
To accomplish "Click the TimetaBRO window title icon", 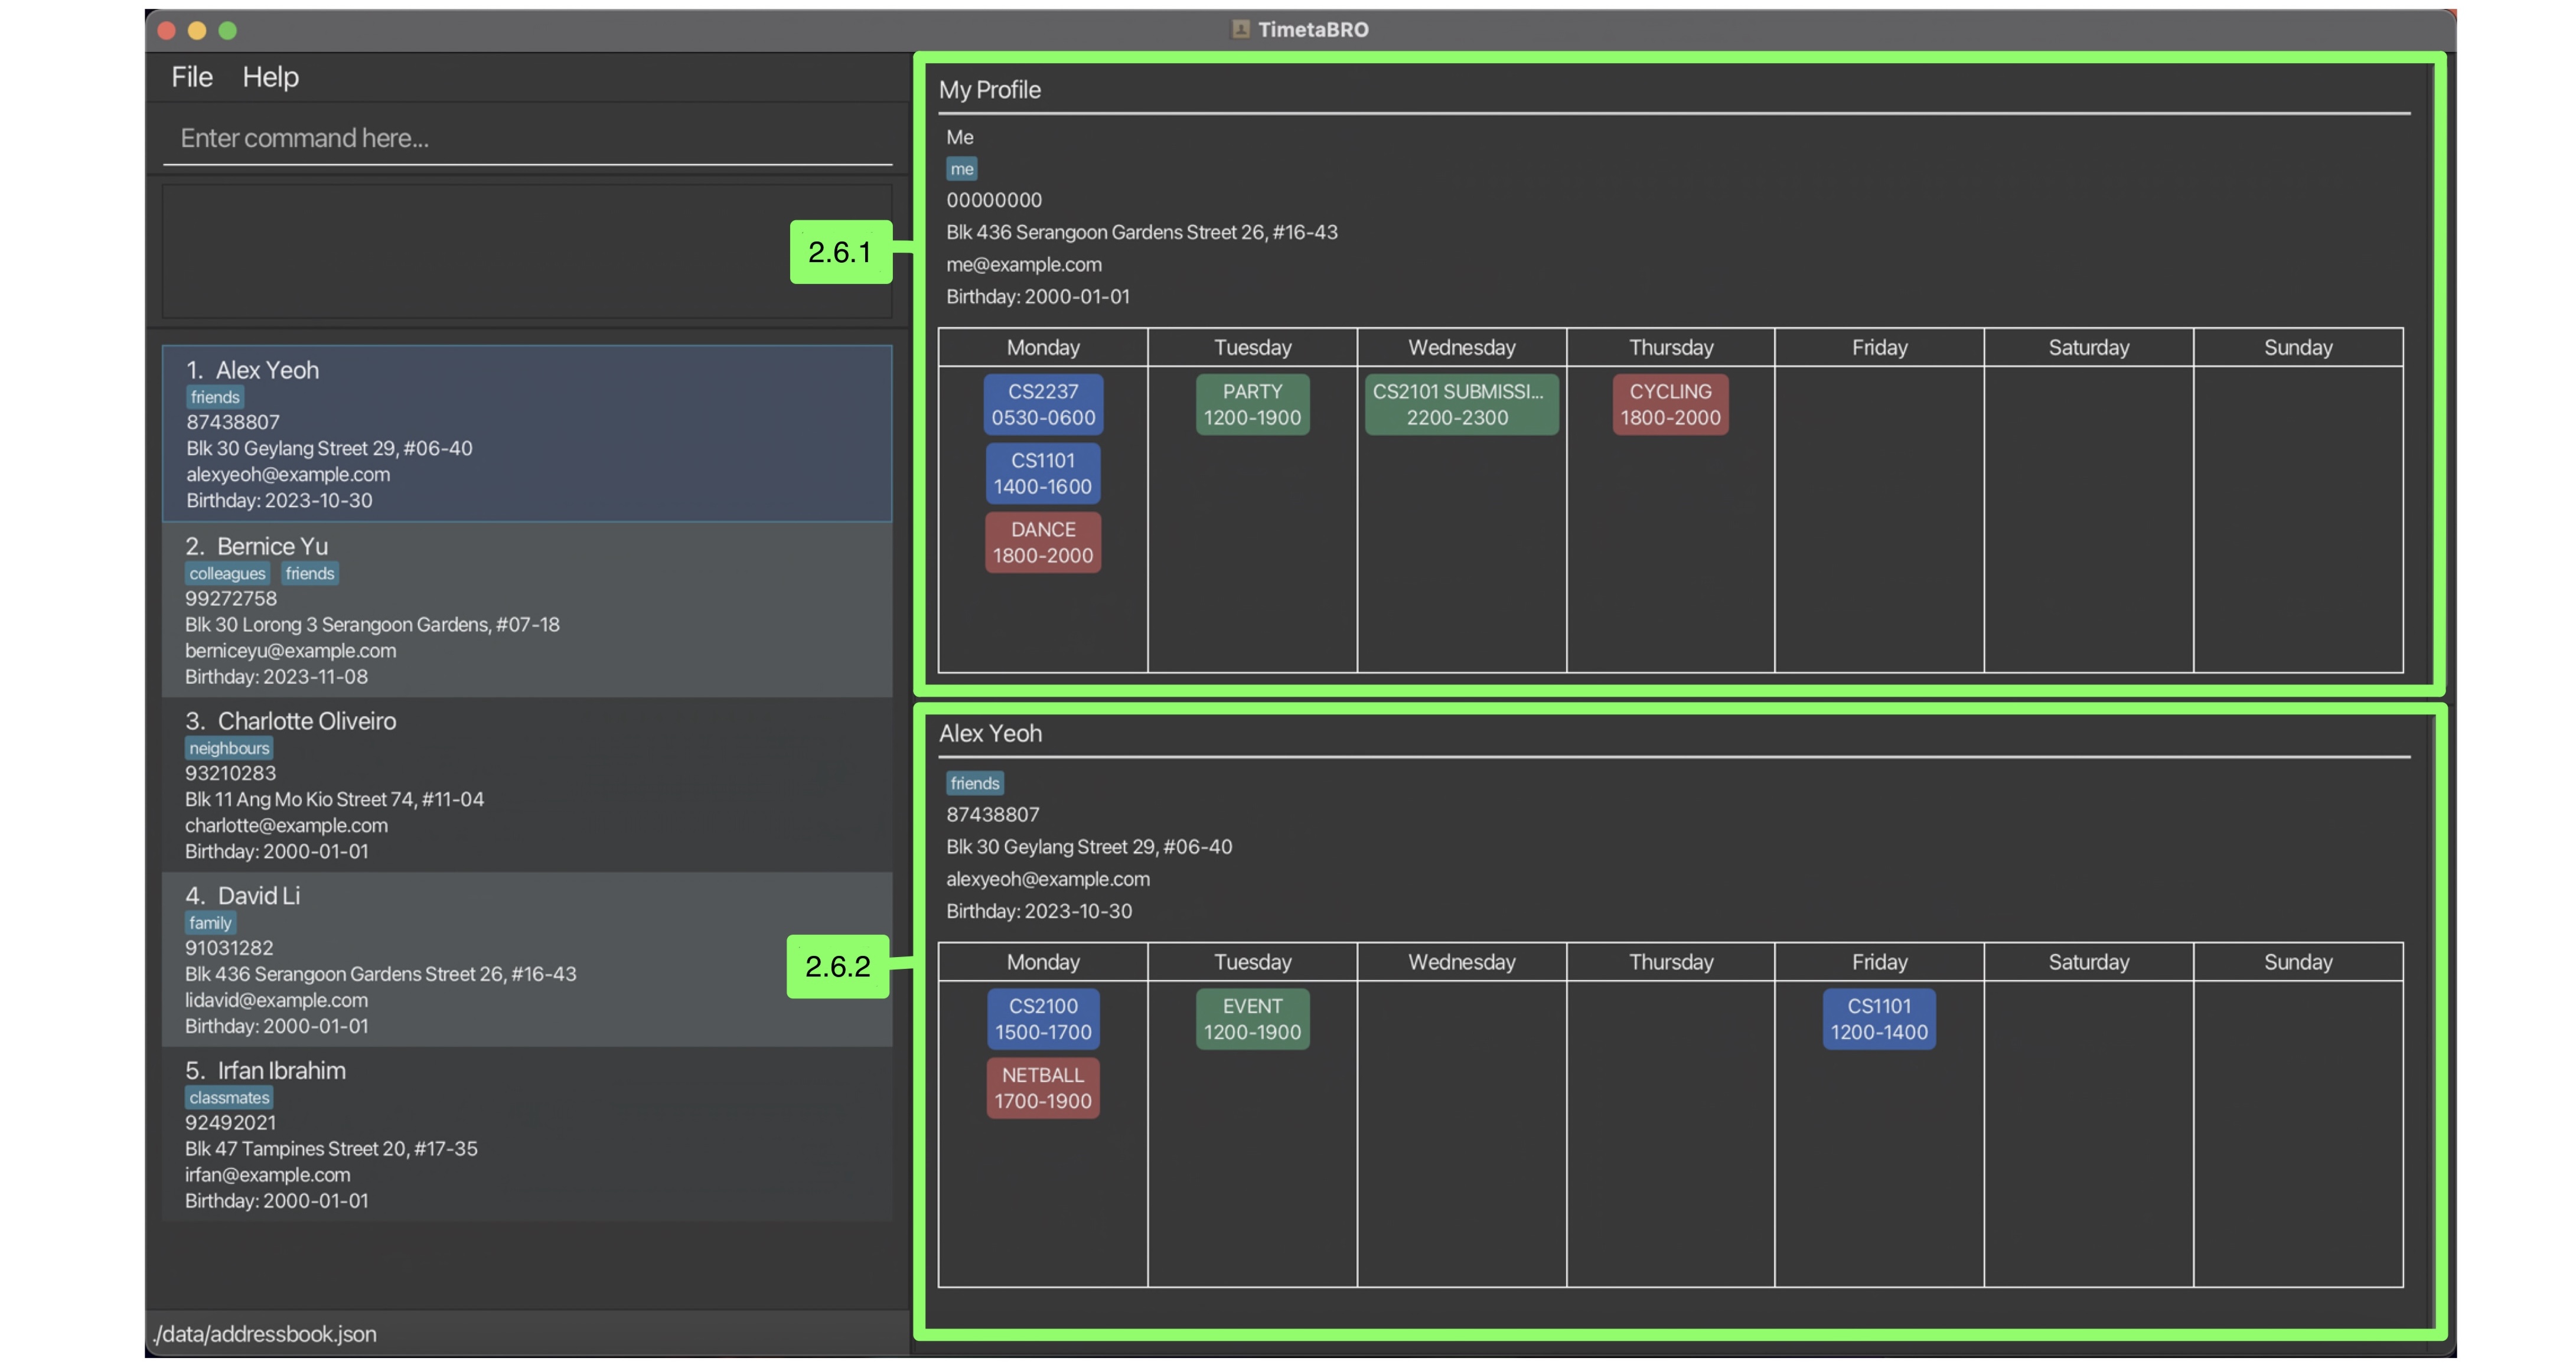I will click(1240, 29).
